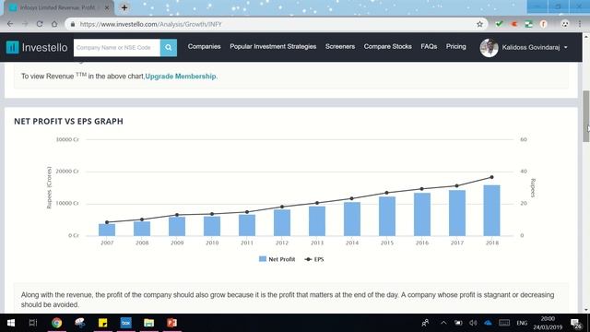Open Sticky Notes taskbar icon

[102, 323]
